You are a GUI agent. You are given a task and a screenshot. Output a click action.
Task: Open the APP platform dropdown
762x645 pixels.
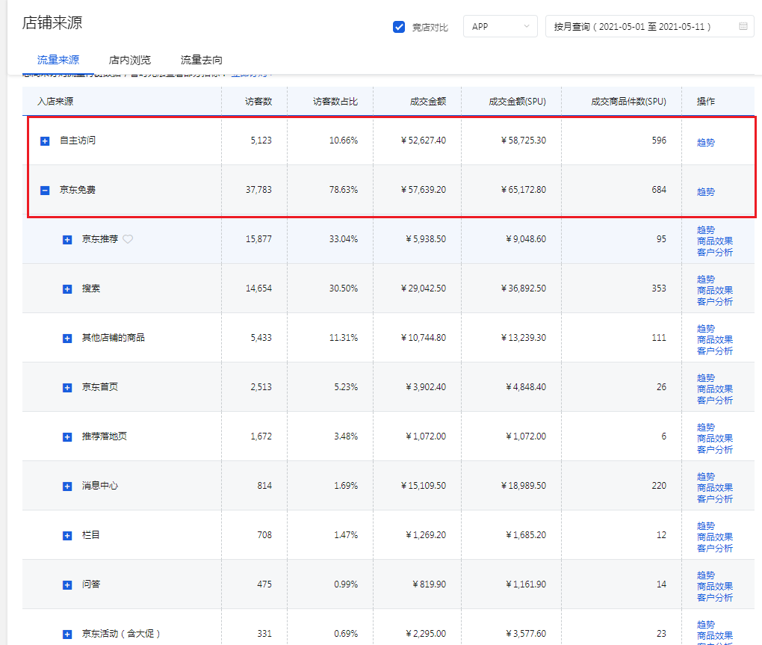pos(500,27)
